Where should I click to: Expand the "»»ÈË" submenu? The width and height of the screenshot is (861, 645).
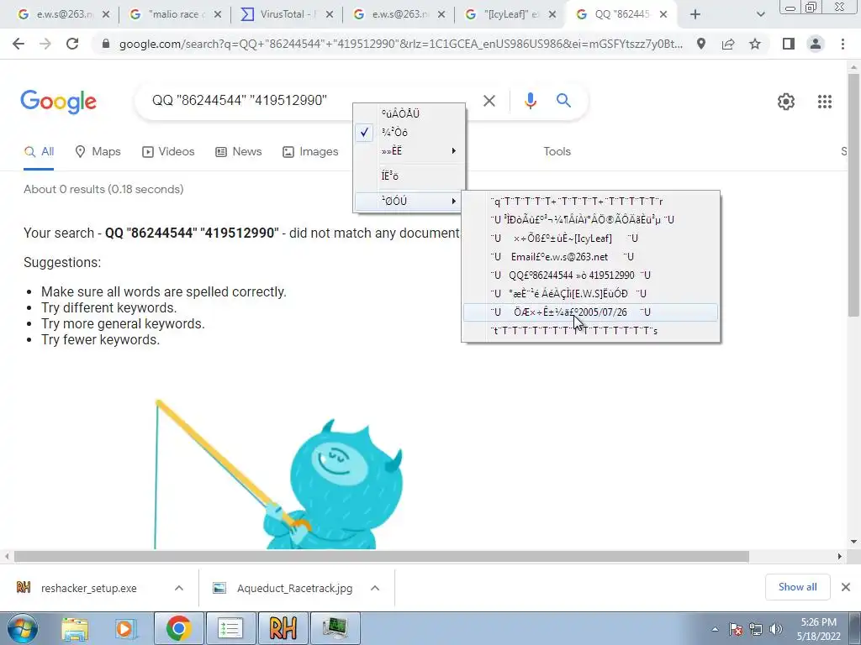point(409,151)
